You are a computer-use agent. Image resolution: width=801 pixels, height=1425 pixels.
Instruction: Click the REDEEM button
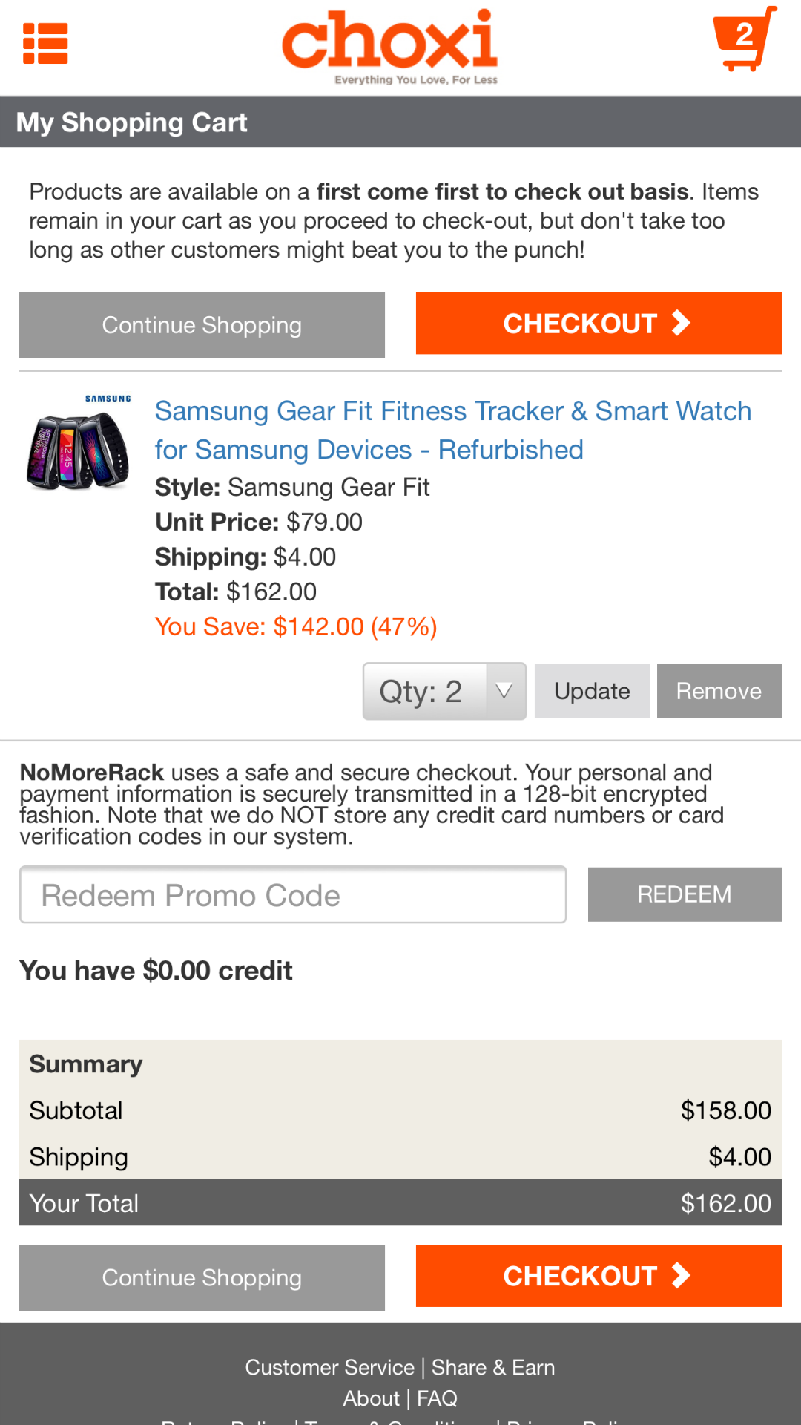pos(684,894)
